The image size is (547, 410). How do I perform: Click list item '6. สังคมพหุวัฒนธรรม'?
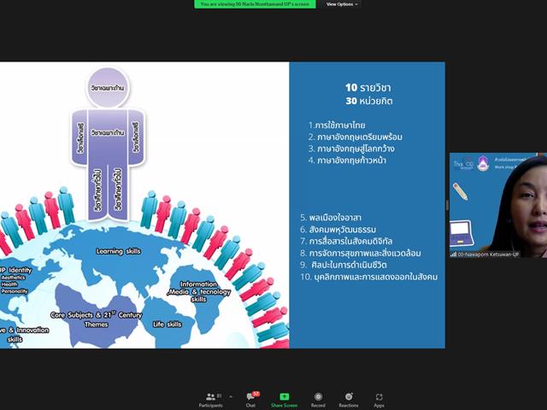pyautogui.click(x=338, y=230)
